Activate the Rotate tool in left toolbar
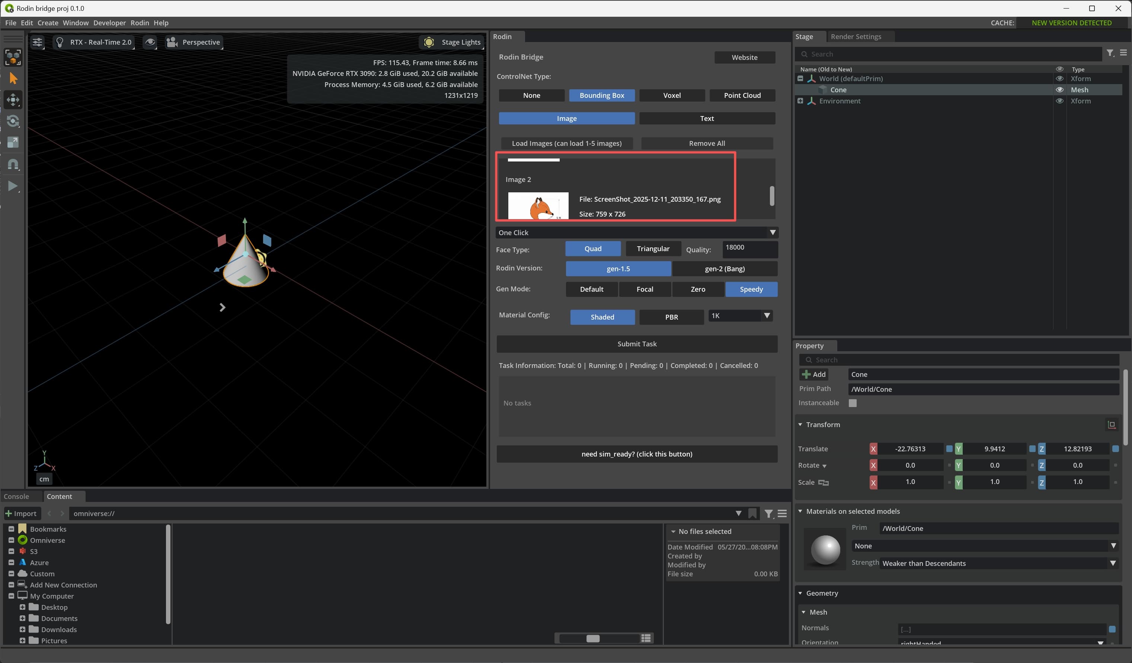 pyautogui.click(x=13, y=121)
